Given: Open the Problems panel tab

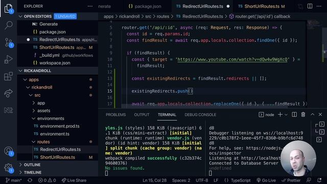Looking at the screenshot, I should pyautogui.click(x=116, y=114).
